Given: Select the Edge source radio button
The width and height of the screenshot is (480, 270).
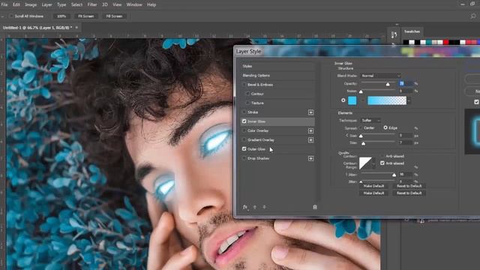Looking at the screenshot, I should point(385,127).
